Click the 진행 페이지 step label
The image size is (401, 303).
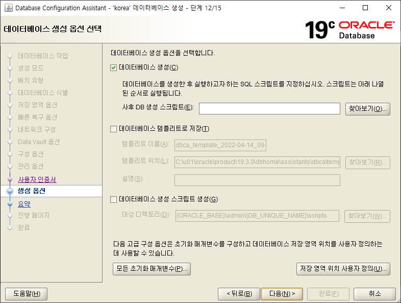tap(34, 216)
